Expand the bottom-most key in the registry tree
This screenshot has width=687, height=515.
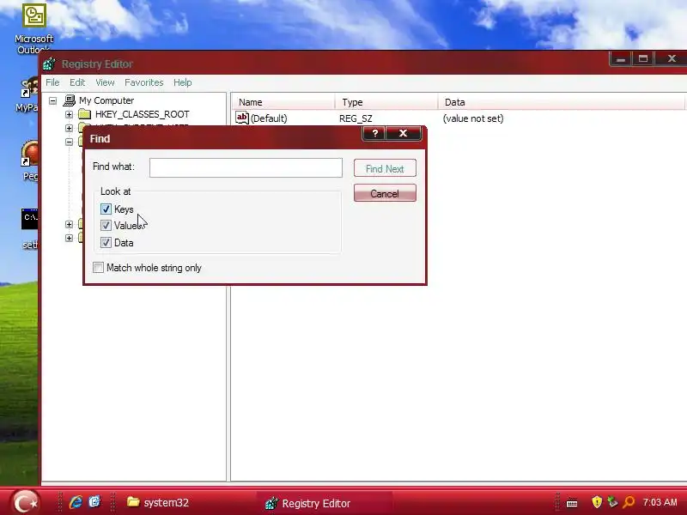(69, 238)
